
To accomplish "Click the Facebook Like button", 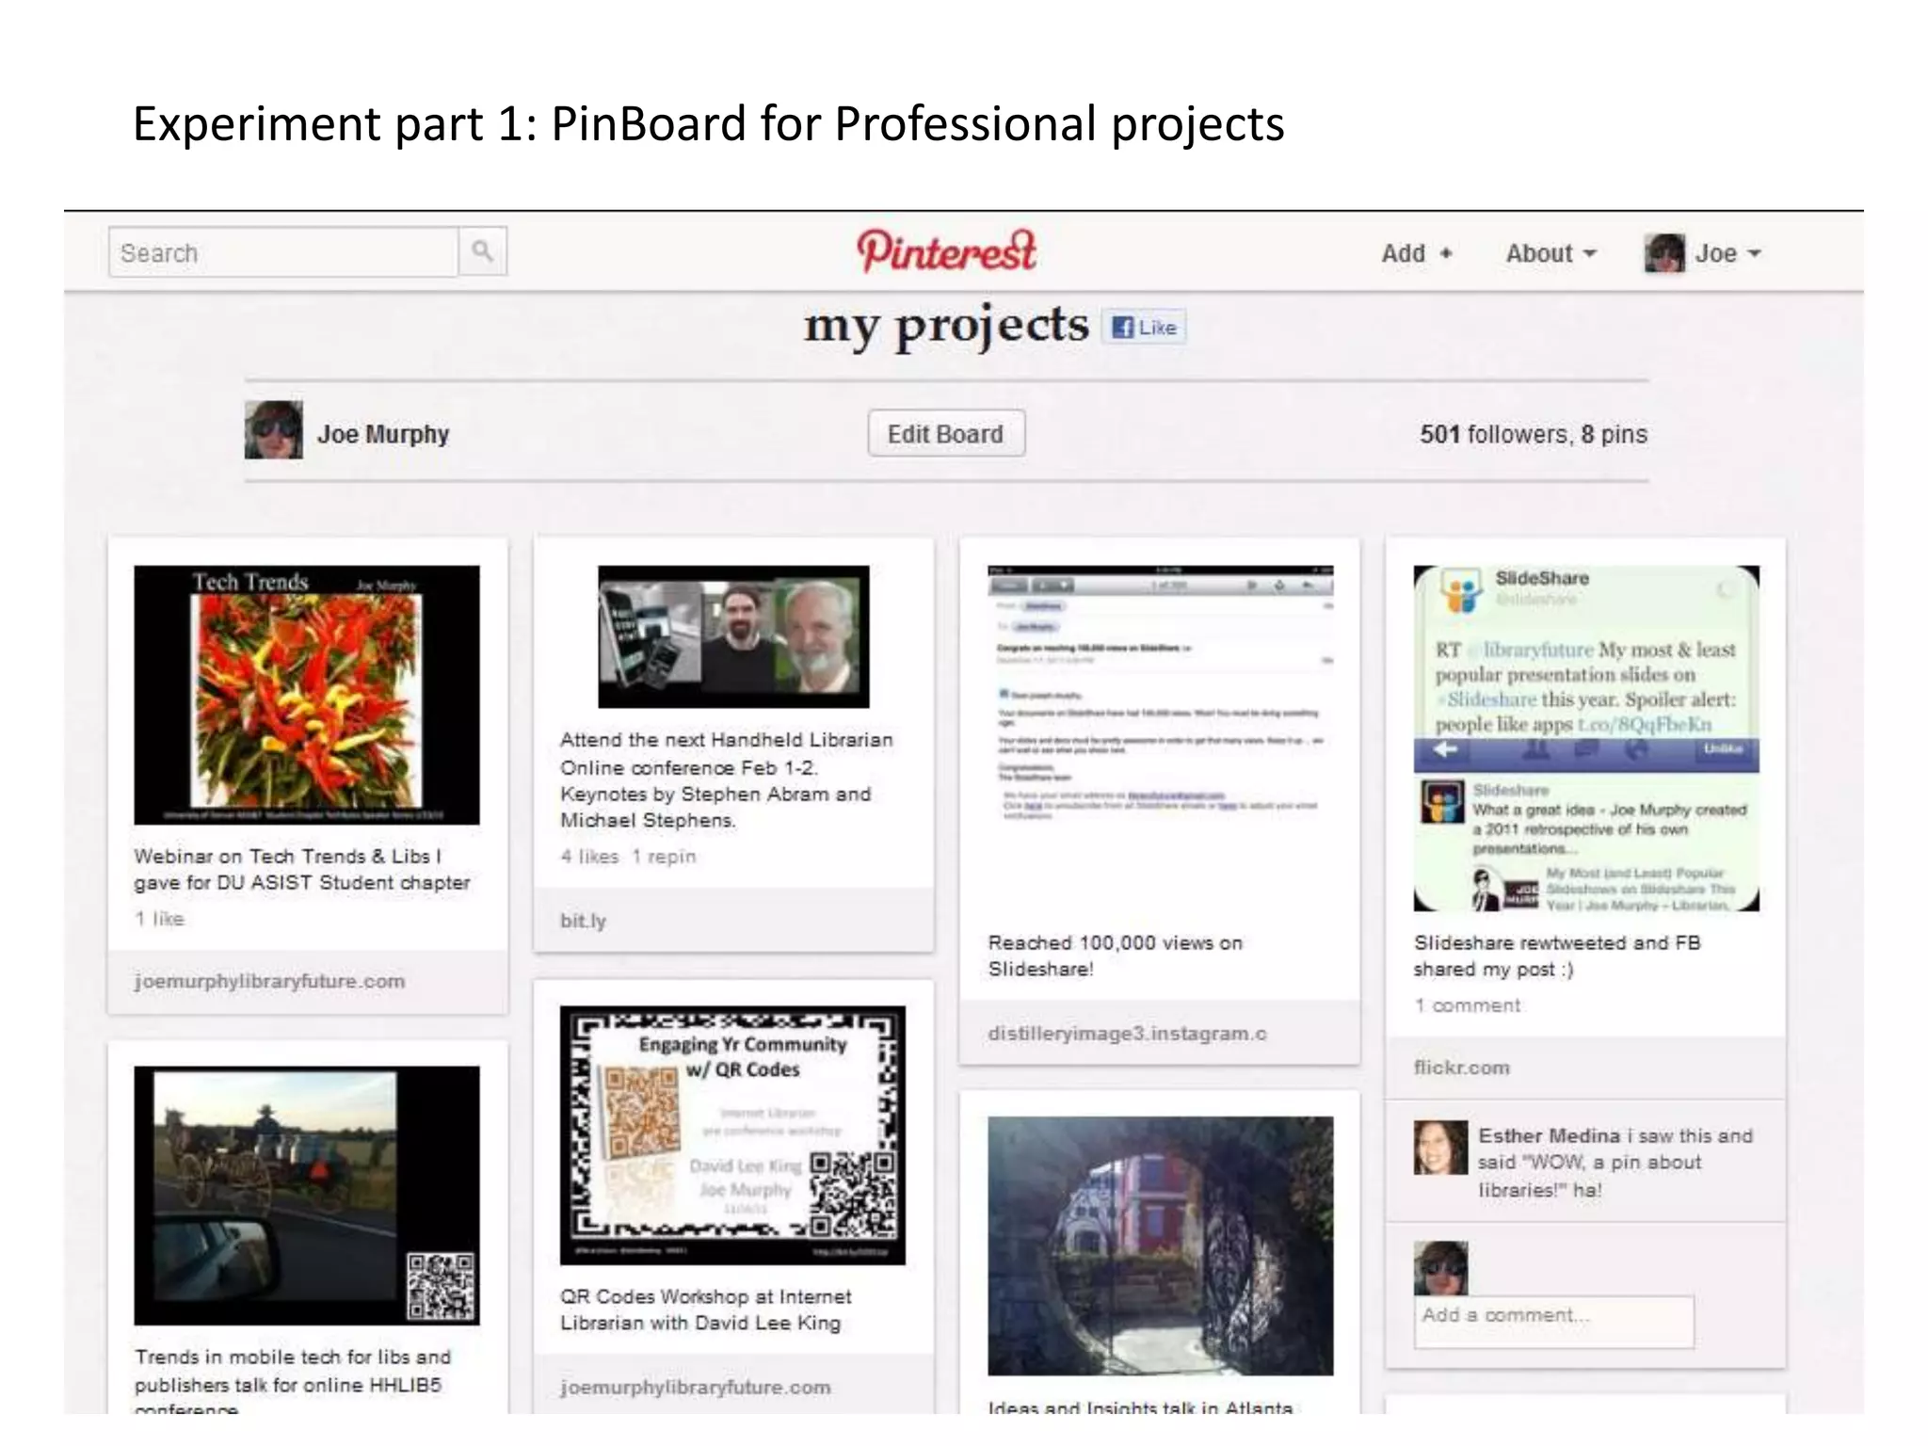I will coord(1144,327).
